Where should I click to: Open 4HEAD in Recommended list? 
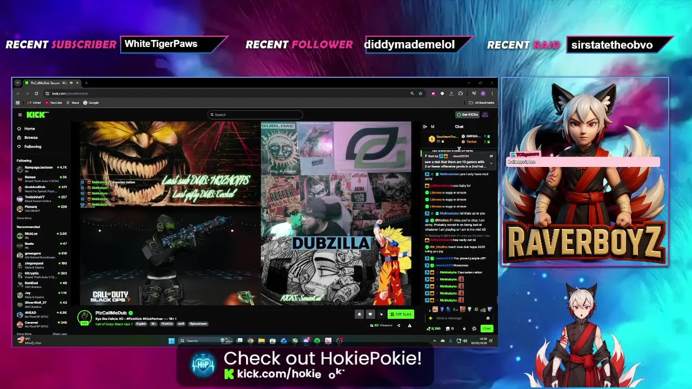coord(42,314)
